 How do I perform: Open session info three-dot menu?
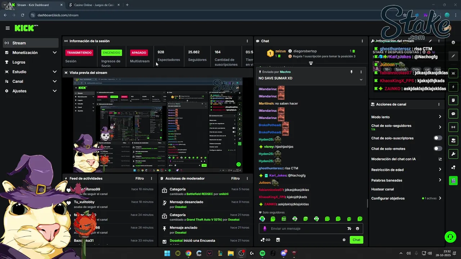pos(247,41)
